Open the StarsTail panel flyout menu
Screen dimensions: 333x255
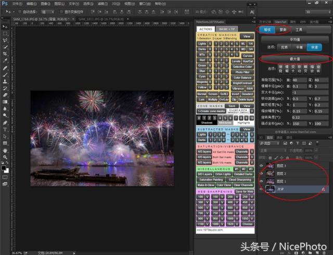click(x=330, y=22)
